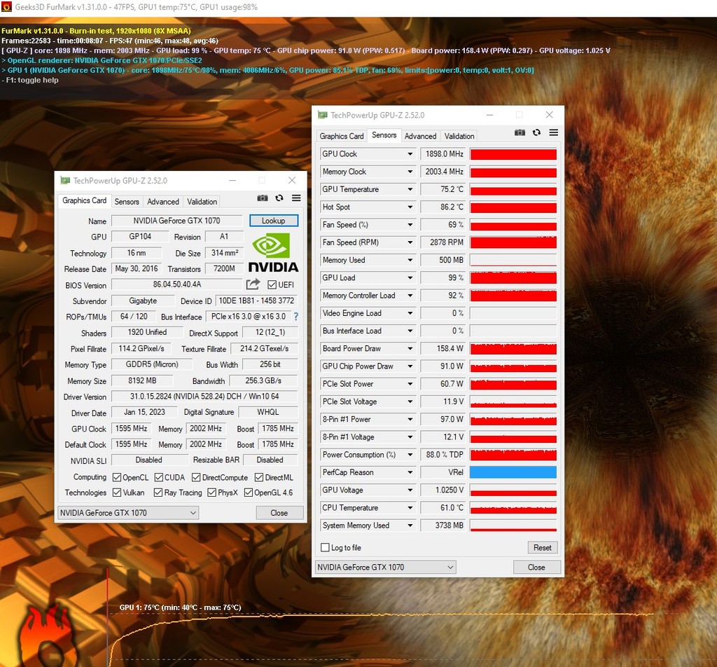Image resolution: width=717 pixels, height=667 pixels.
Task: Click Reset button in Sensors window
Action: 543,548
